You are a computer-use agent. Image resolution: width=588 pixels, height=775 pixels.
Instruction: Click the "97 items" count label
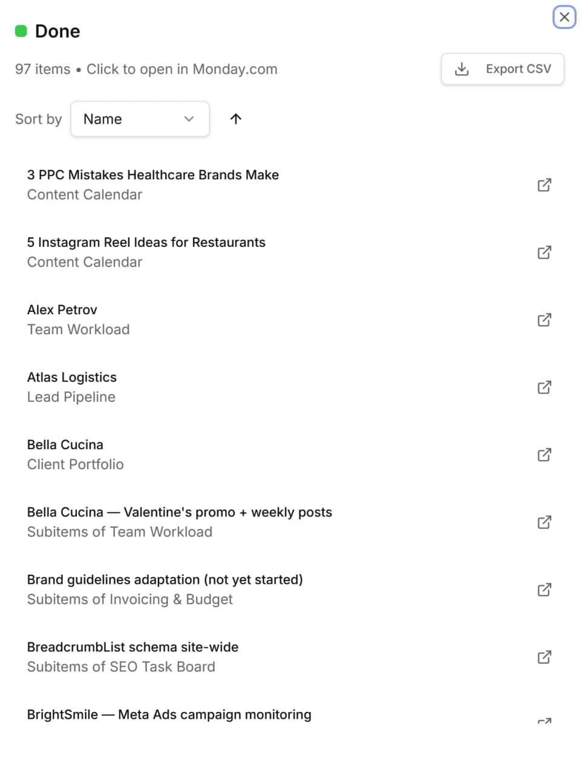point(42,69)
